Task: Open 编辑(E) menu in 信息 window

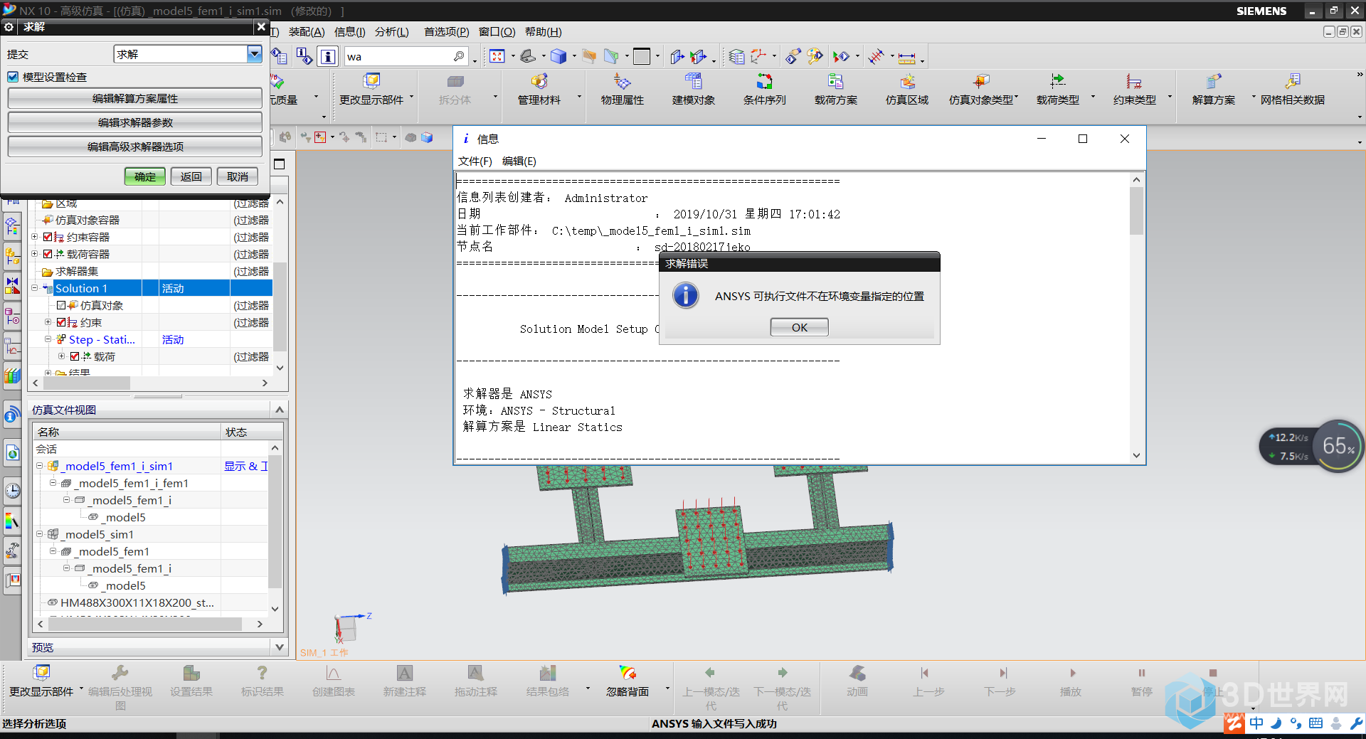Action: (x=519, y=161)
